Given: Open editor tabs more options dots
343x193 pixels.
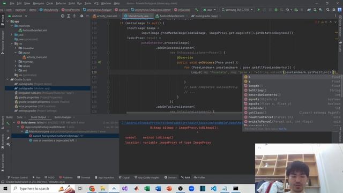Looking at the screenshot, I should pyautogui.click(x=335, y=16).
